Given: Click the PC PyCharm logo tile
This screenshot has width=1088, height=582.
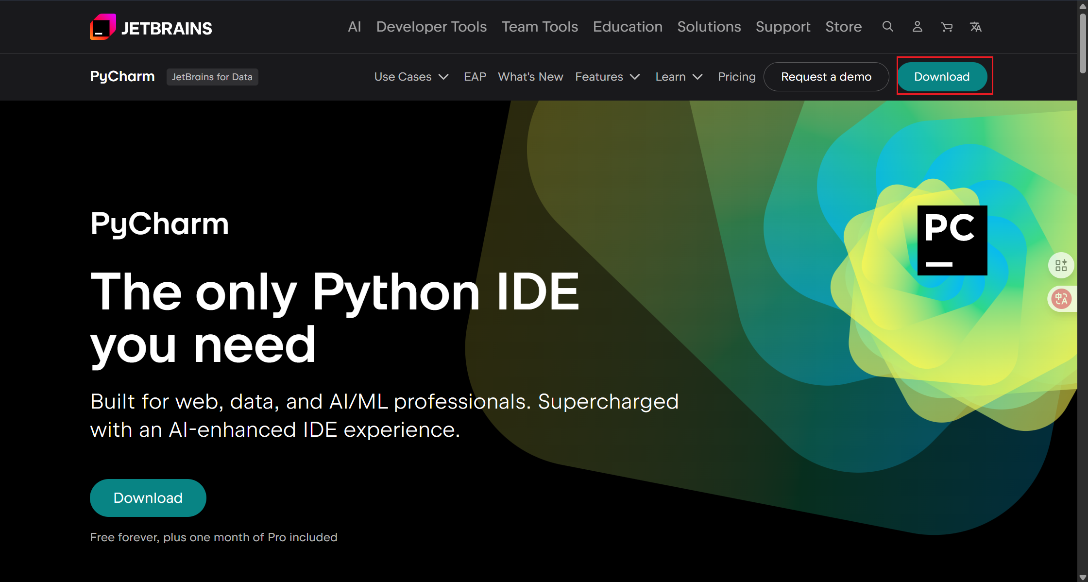Looking at the screenshot, I should pos(952,240).
